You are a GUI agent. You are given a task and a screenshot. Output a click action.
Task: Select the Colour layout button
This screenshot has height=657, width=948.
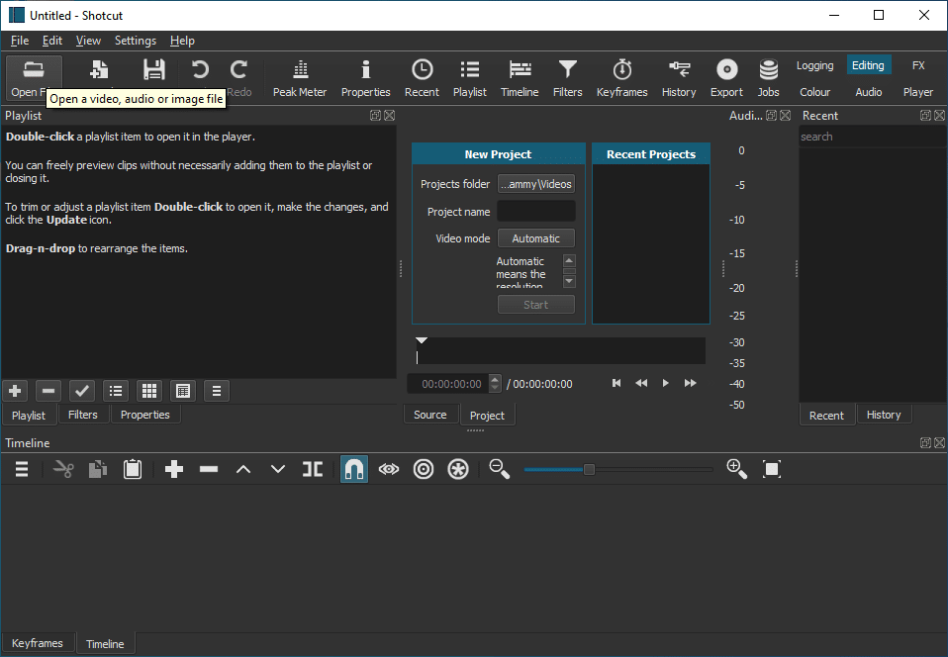coord(815,92)
